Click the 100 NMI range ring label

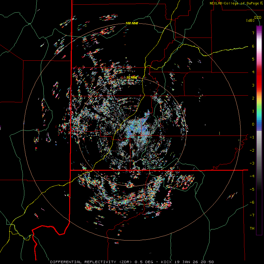coord(132,23)
